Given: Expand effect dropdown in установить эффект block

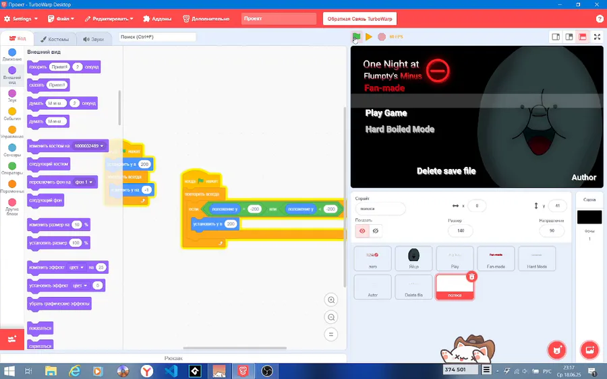Looking at the screenshot, I should [80, 285].
